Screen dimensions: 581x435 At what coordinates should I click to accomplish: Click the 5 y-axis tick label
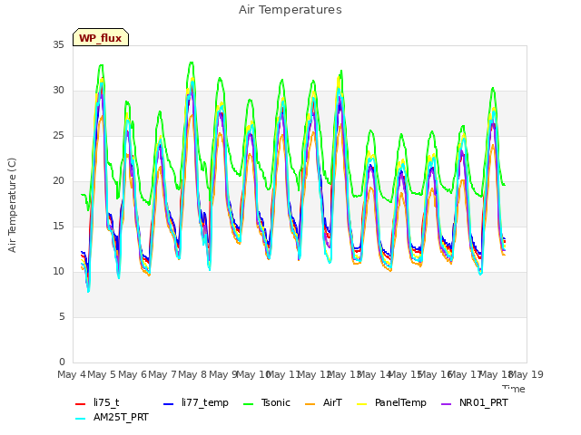[x=62, y=317]
